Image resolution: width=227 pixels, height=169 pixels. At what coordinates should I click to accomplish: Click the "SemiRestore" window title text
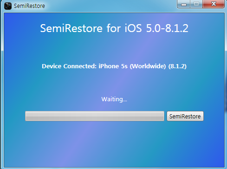pyautogui.click(x=29, y=6)
